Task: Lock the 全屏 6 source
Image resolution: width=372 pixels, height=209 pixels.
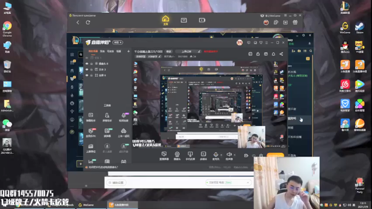Action: [x=91, y=75]
